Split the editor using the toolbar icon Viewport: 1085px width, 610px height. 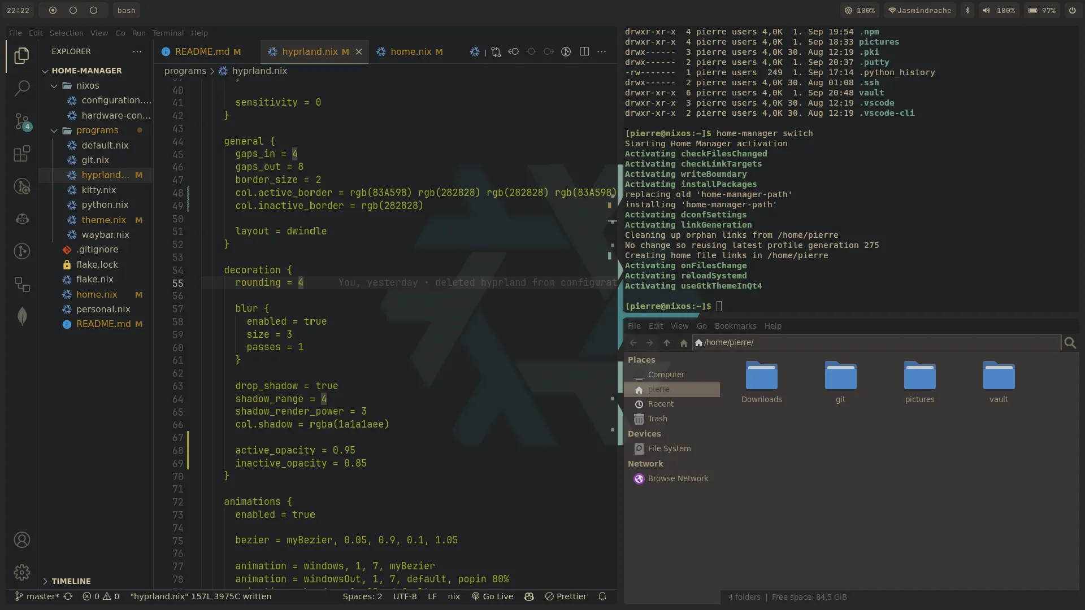click(x=584, y=51)
